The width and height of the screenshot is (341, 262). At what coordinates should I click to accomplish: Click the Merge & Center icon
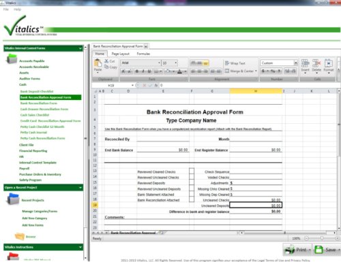(226, 71)
